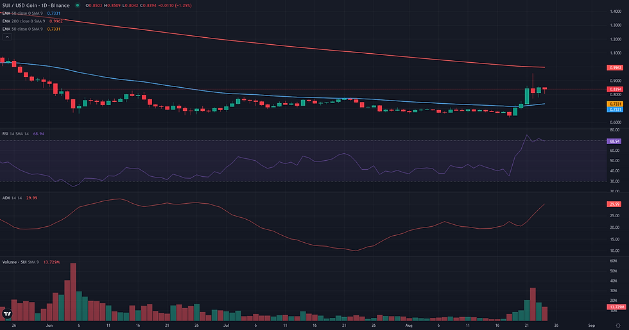Click the change value -0.0110 (-1.29%)
629x330 pixels.
pyautogui.click(x=175, y=6)
